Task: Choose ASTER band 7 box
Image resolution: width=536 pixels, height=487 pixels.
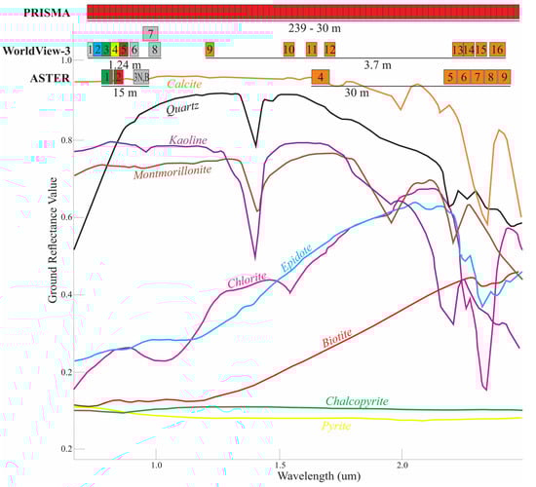Action: (478, 77)
